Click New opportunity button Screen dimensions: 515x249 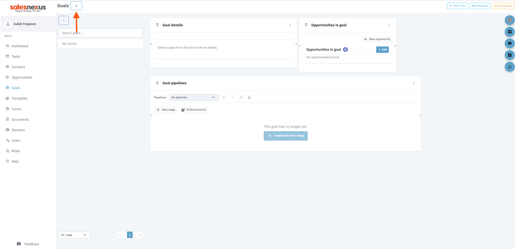tap(377, 39)
